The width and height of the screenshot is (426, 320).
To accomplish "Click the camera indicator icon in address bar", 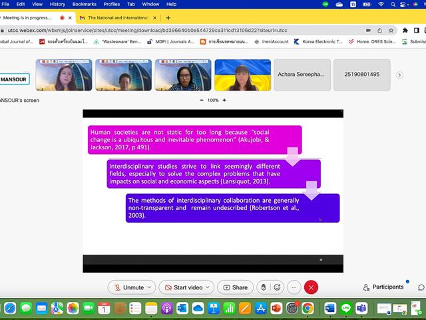I will point(368,30).
